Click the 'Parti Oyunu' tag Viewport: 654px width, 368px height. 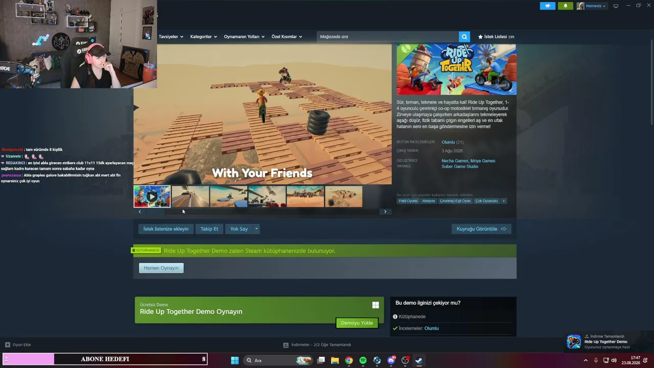click(x=408, y=201)
